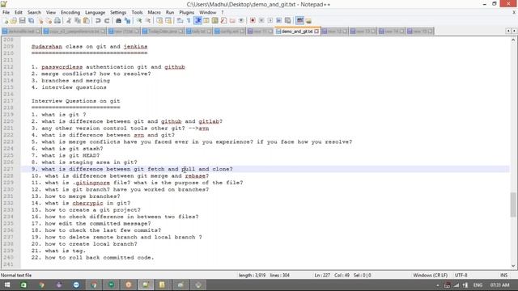Click 'Interview Questions on git' heading text
The width and height of the screenshot is (518, 291).
[75, 101]
